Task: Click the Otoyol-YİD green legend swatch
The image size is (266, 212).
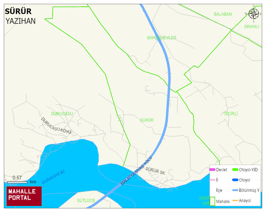Action: (235, 169)
